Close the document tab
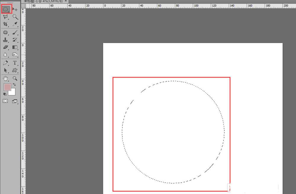This screenshot has width=296, height=194. pos(66,1)
